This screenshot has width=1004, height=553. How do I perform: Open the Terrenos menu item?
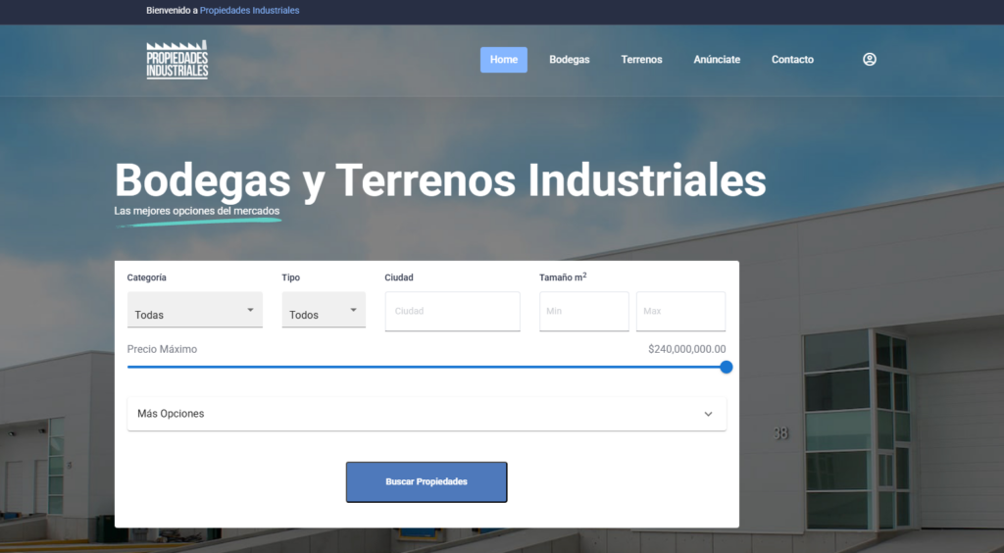[x=641, y=60]
